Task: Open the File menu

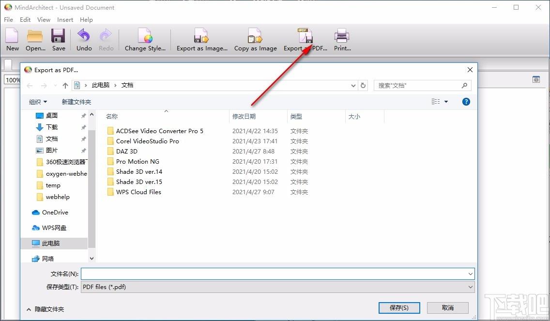Action: click(x=8, y=20)
